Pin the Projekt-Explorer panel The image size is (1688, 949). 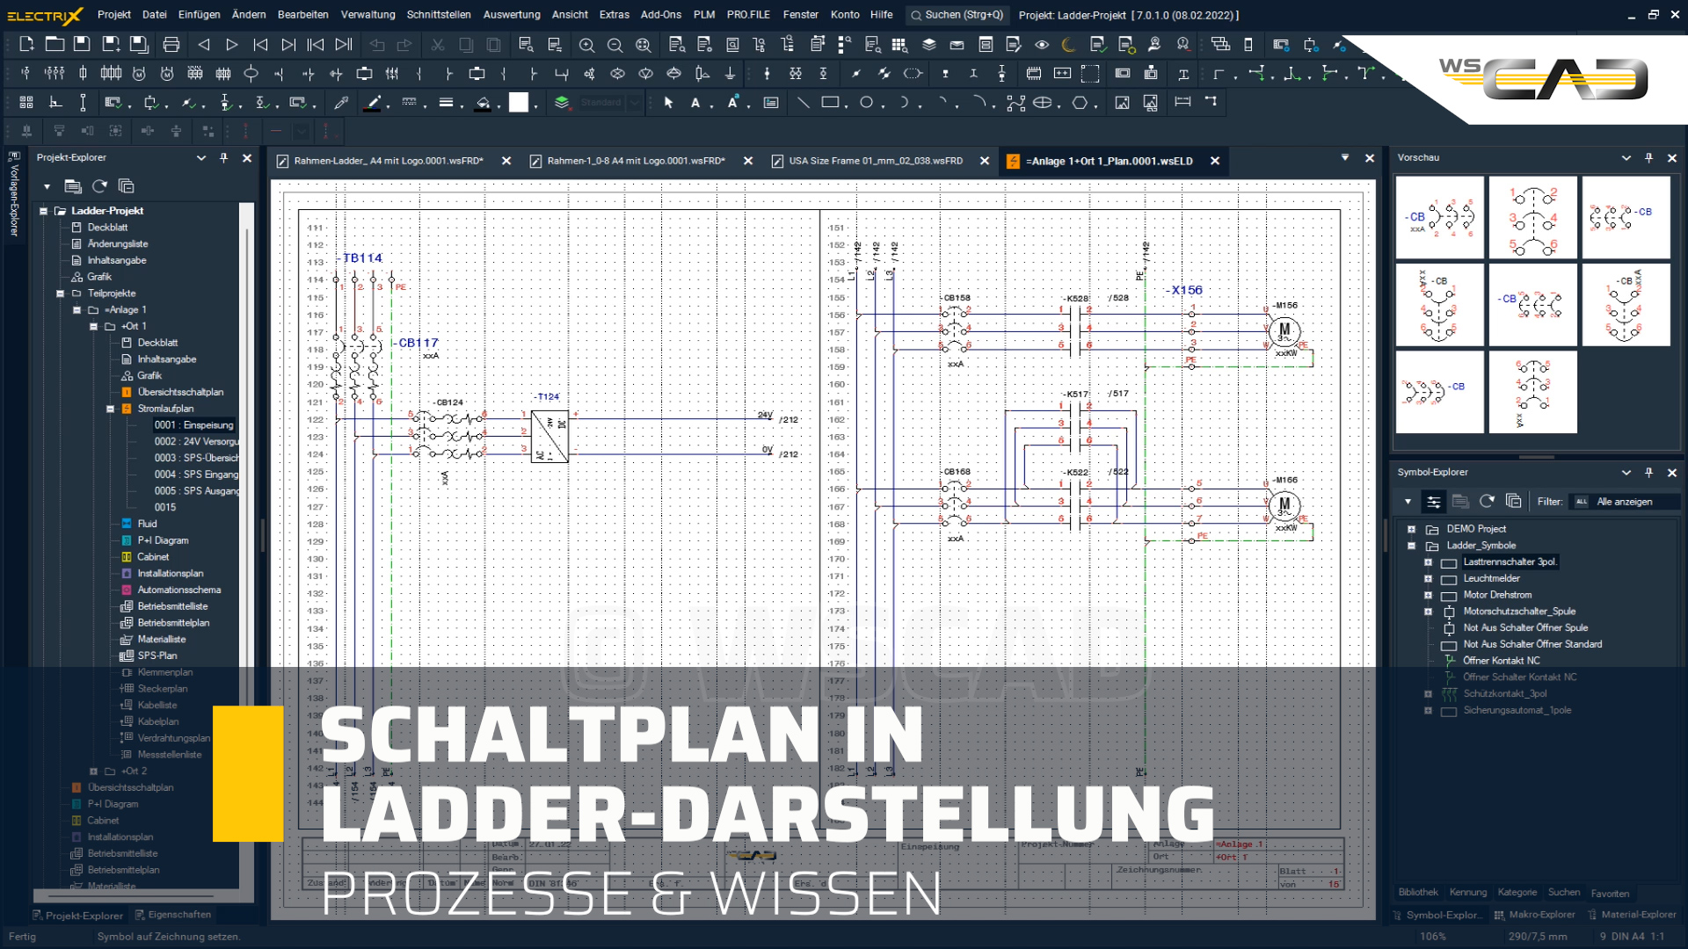tap(225, 158)
